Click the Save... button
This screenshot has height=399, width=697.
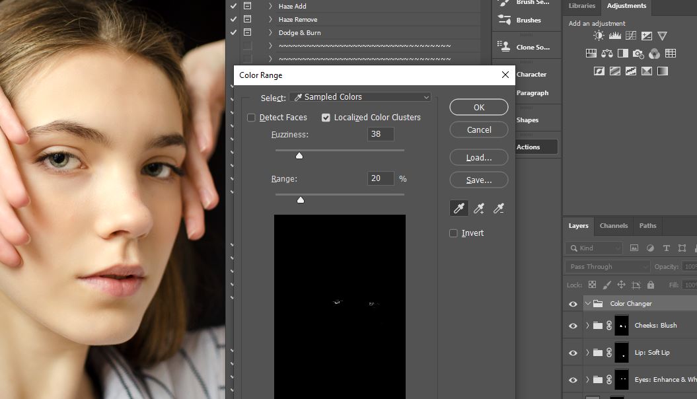tap(479, 180)
